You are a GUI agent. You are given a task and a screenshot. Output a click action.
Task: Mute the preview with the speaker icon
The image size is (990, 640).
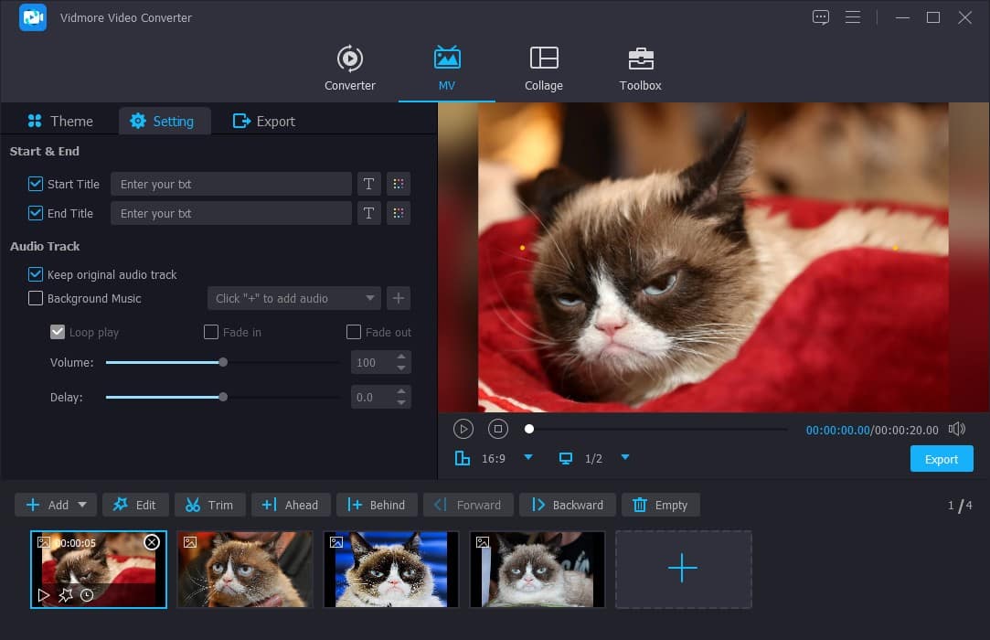click(x=956, y=429)
